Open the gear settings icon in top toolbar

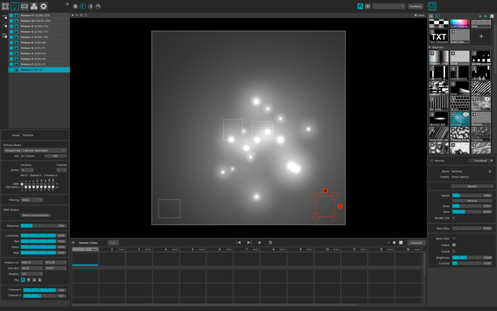click(44, 6)
